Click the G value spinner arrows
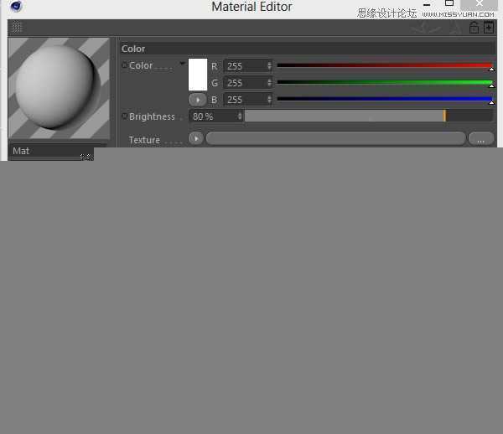The image size is (503, 434). click(269, 83)
